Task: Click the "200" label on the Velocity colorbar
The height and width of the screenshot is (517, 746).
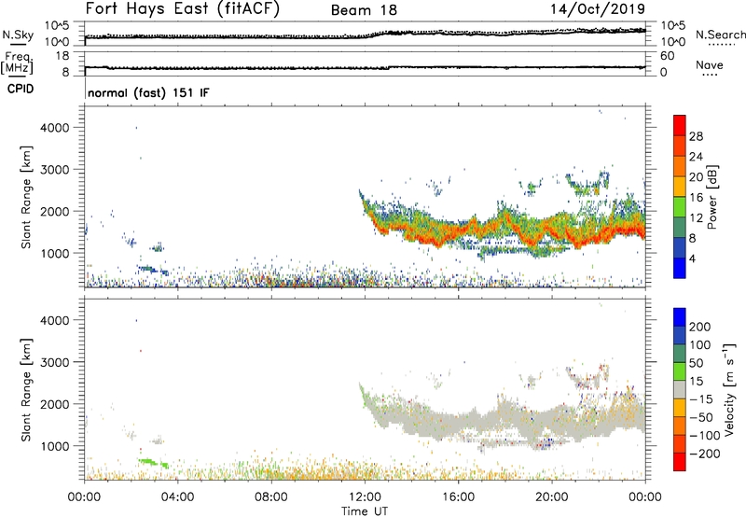Action: pos(700,327)
